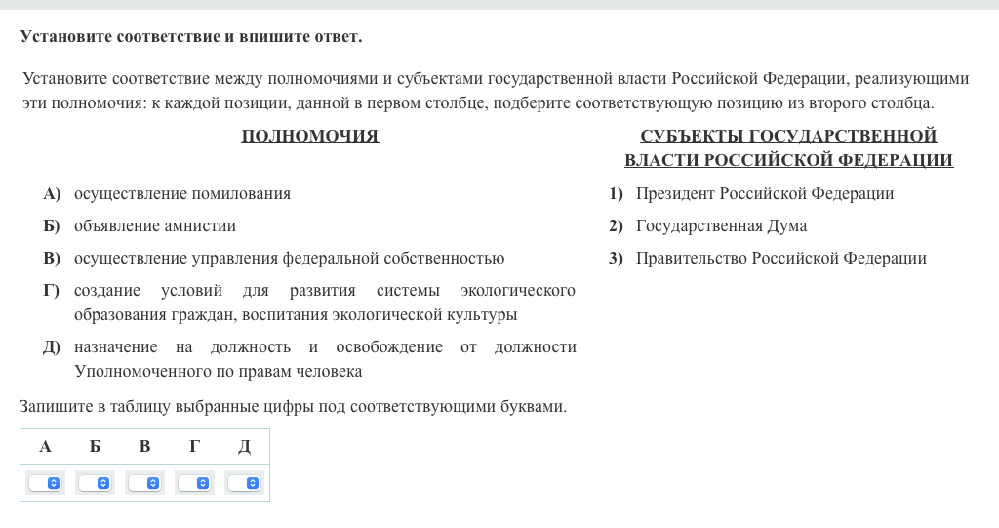Open the dropdown under letter А
The height and width of the screenshot is (528, 999).
coord(45,483)
